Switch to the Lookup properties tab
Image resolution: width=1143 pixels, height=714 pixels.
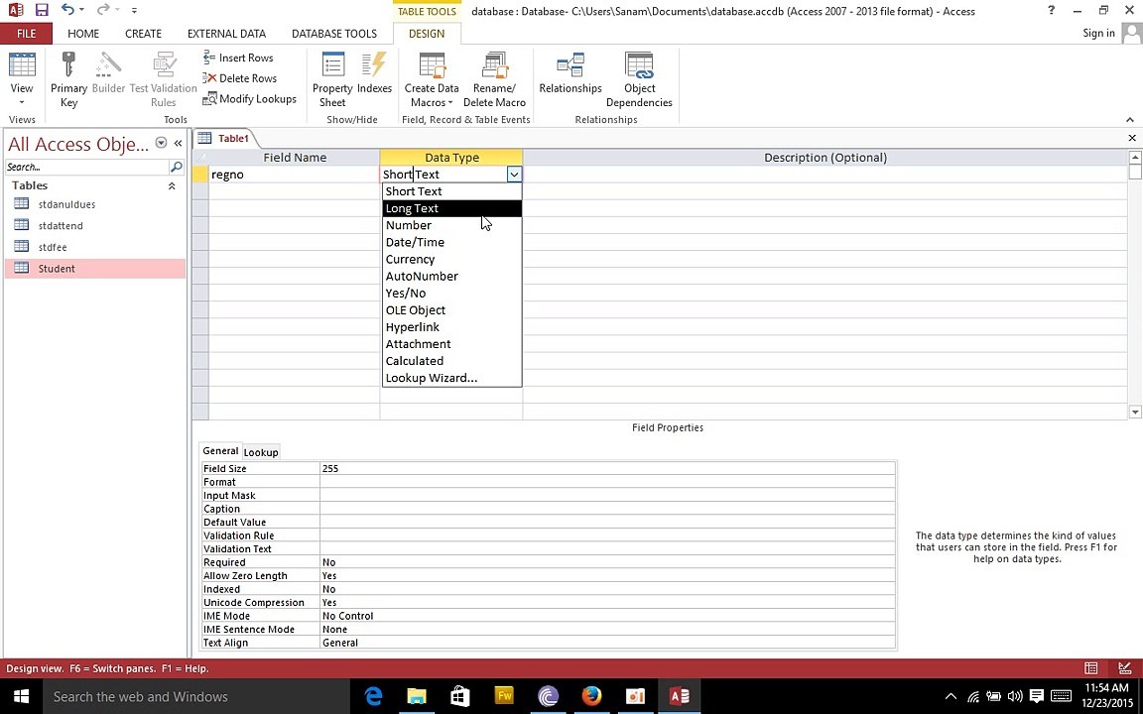(261, 452)
